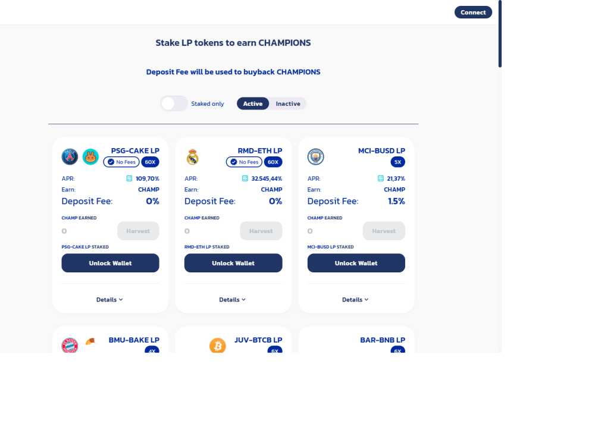This screenshot has width=595, height=446.
Task: Click the RMD-ETH LP title
Action: [x=260, y=150]
